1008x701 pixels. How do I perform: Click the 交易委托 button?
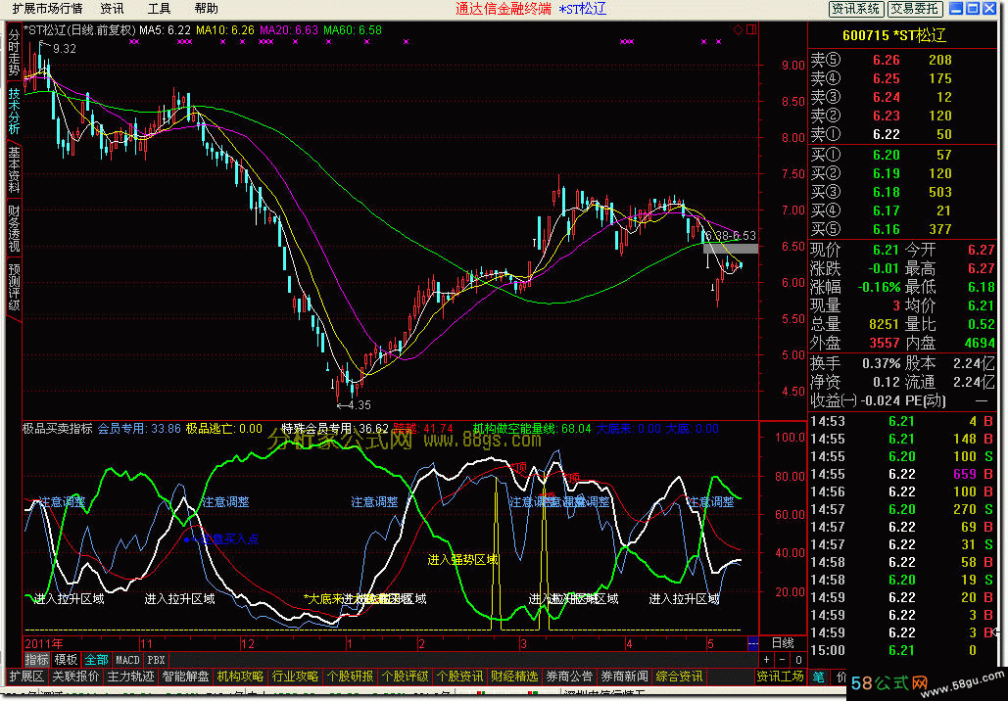(x=915, y=9)
